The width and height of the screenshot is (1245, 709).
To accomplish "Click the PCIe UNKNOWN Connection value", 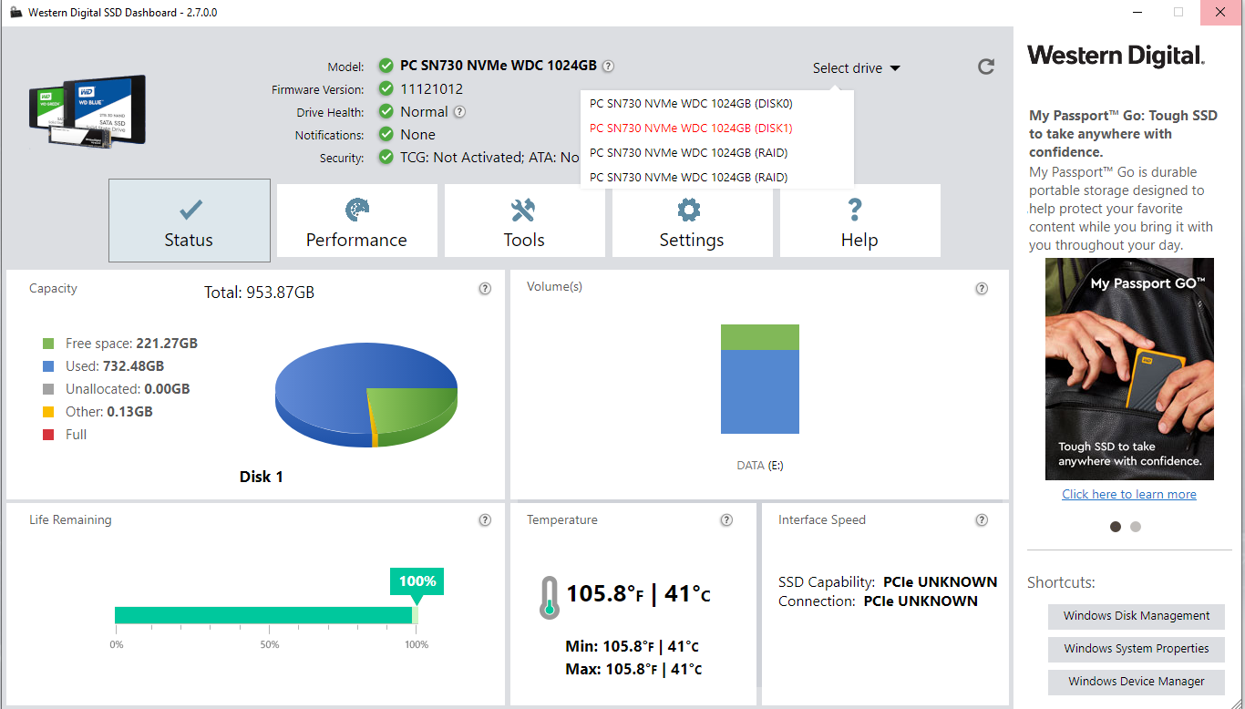I will (921, 601).
